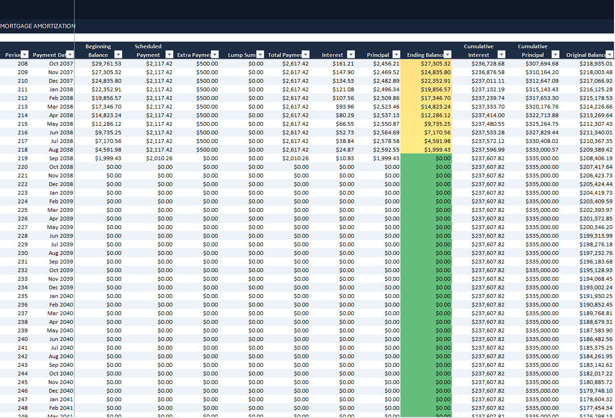Image resolution: width=615 pixels, height=418 pixels.
Task: Select original balance $190,852.45
Action: (x=596, y=305)
